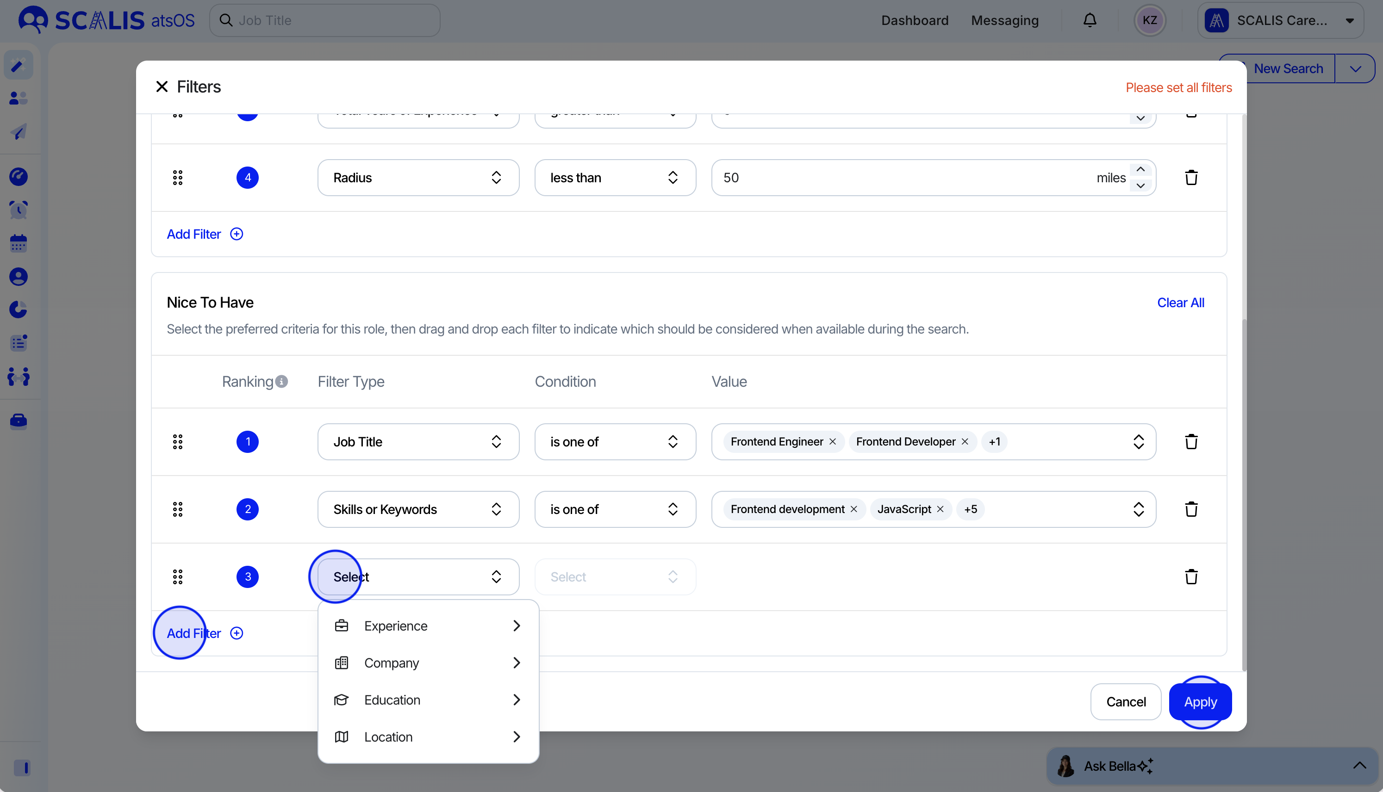This screenshot has width=1383, height=792.
Task: Delete the Radius filter row
Action: [x=1191, y=178]
